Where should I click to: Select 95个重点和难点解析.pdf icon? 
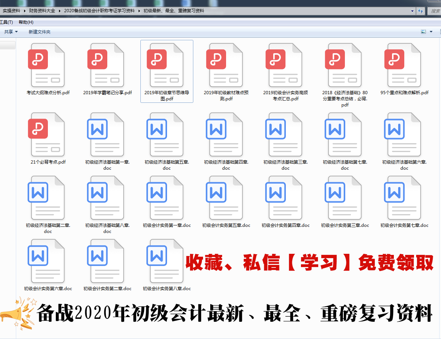(404, 65)
